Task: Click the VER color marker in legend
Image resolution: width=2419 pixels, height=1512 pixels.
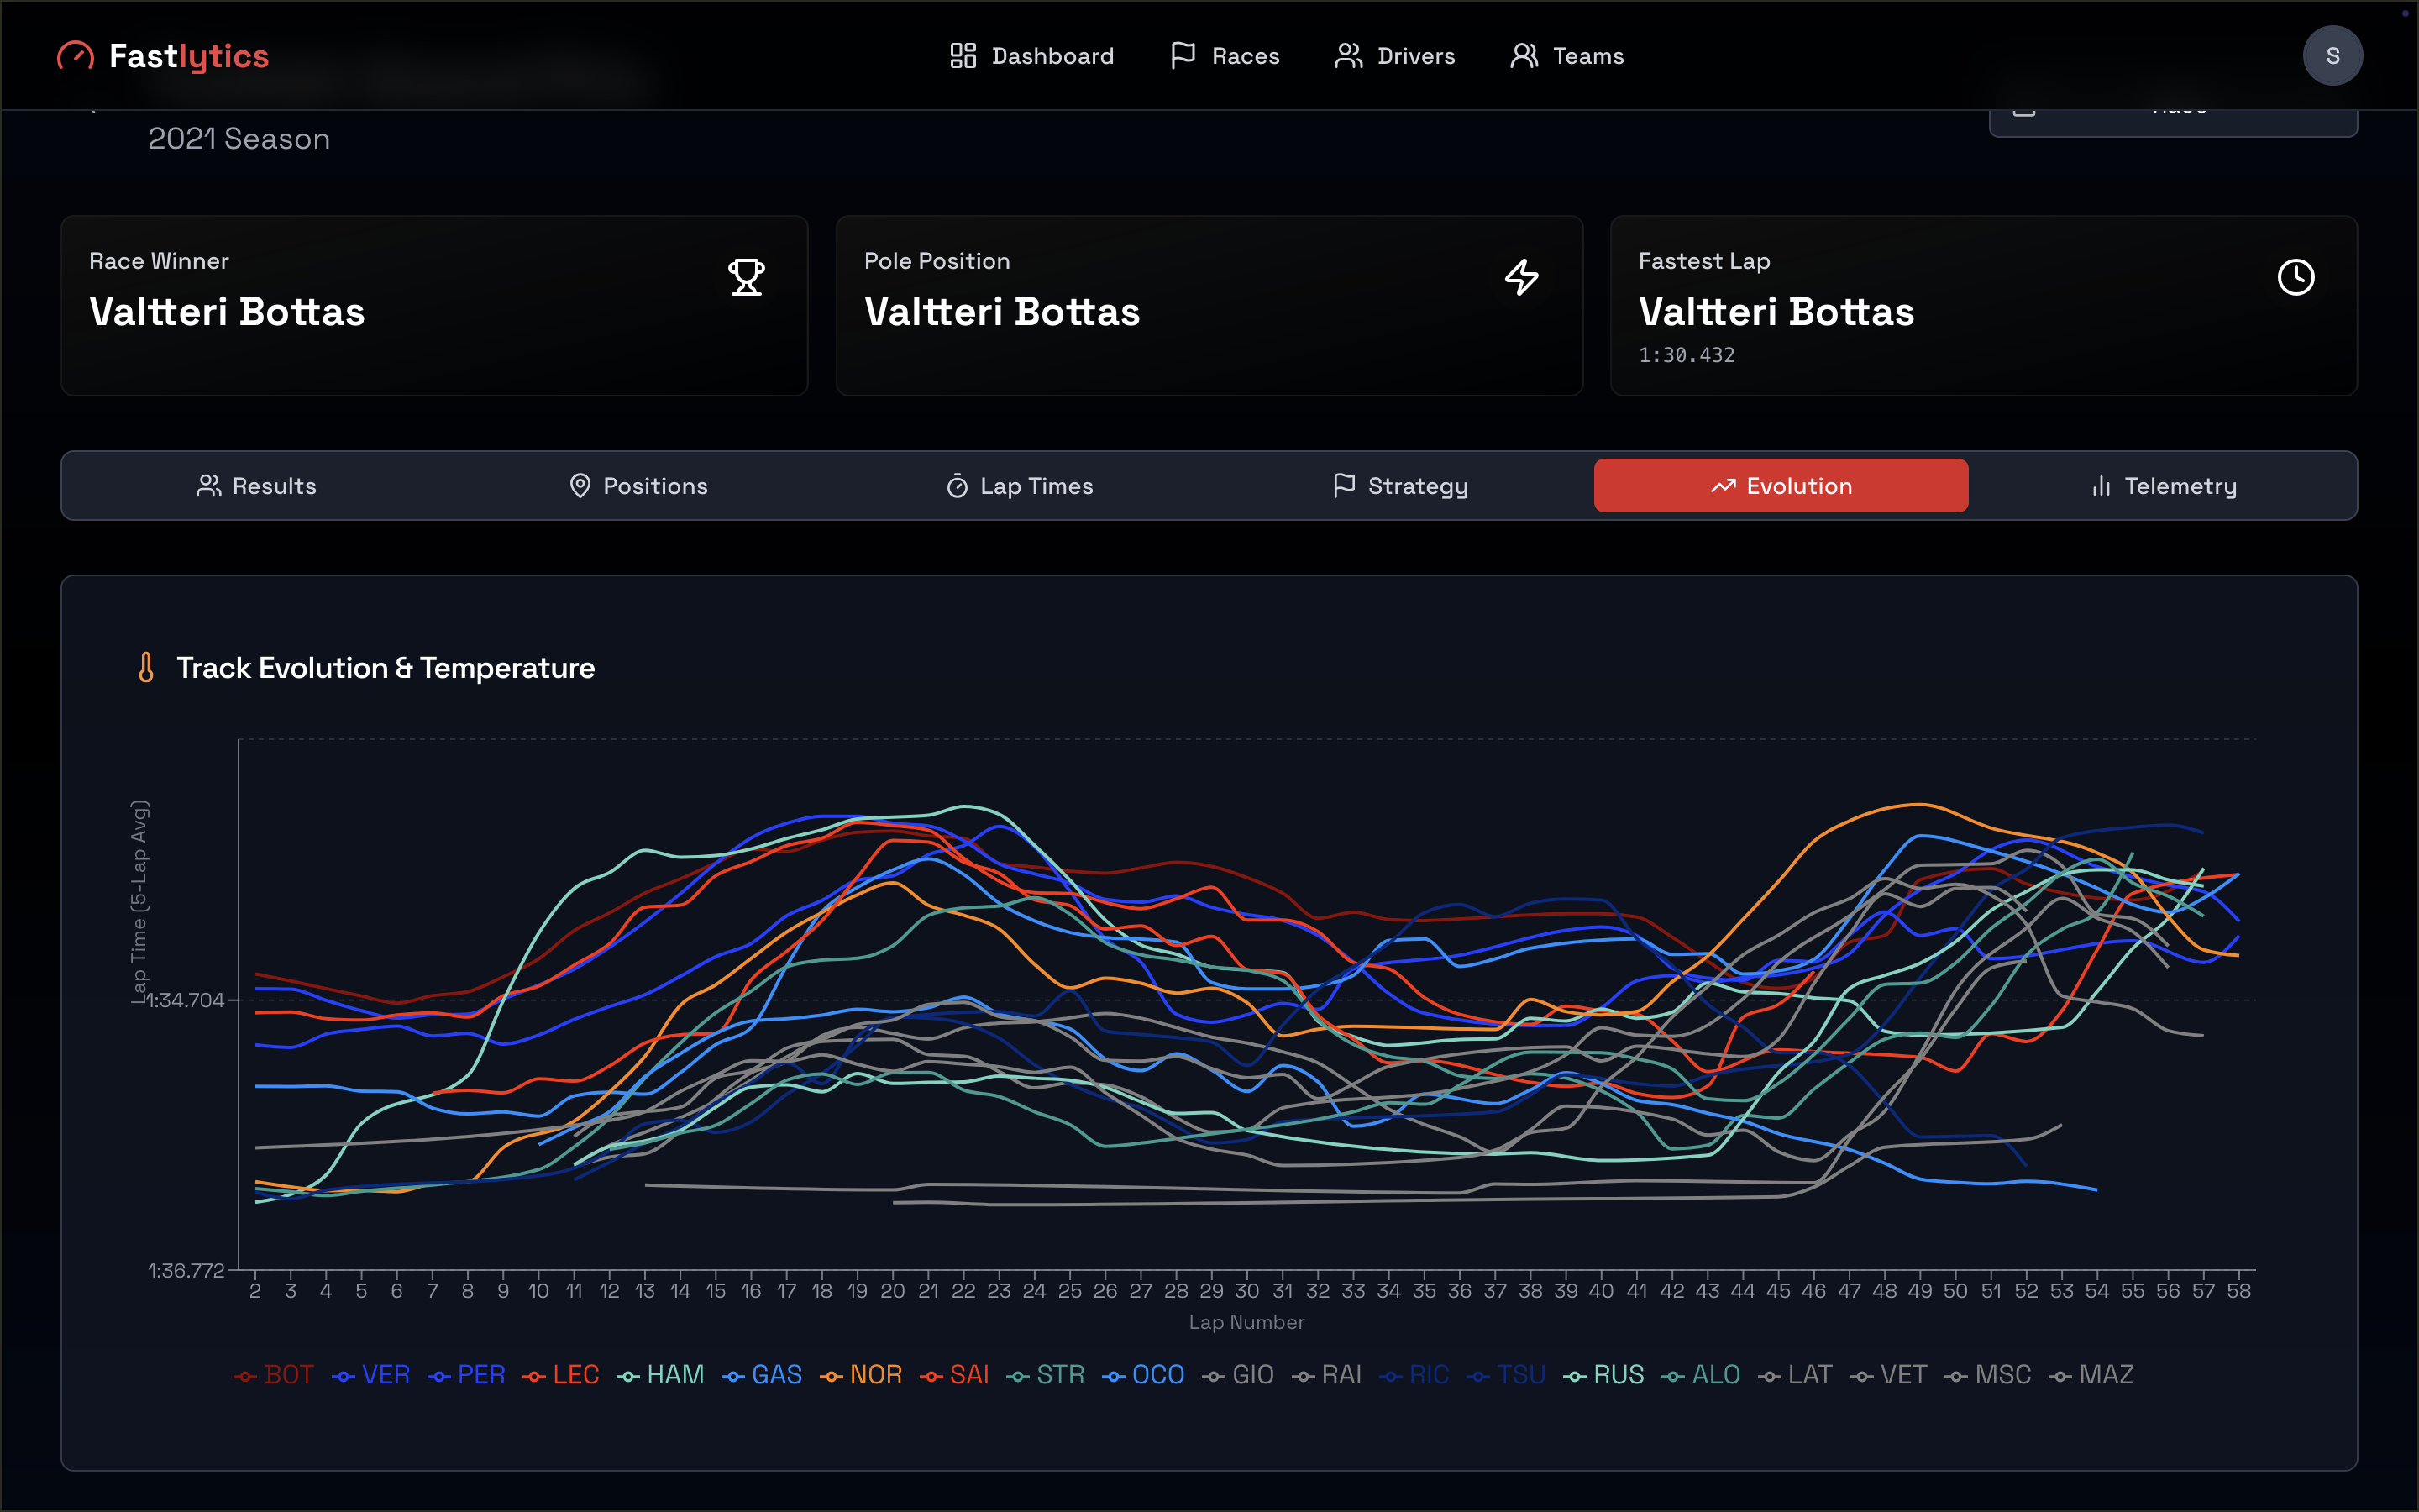Action: tap(344, 1377)
